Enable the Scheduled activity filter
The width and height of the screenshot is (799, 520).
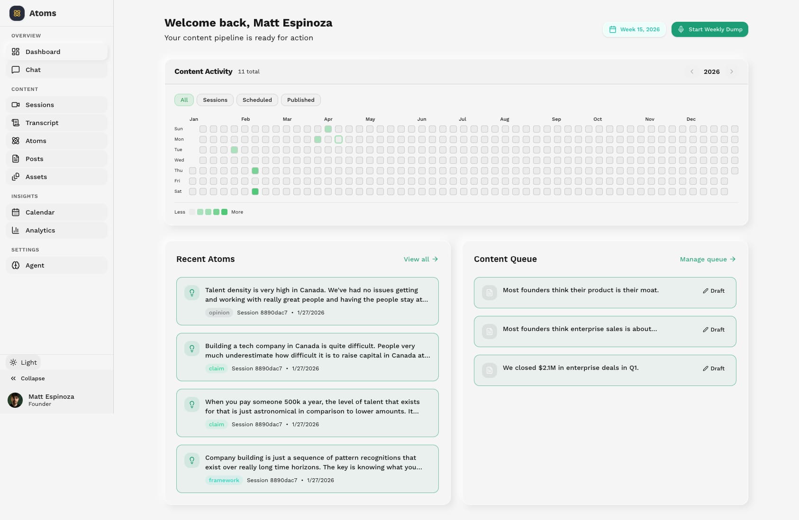257,100
